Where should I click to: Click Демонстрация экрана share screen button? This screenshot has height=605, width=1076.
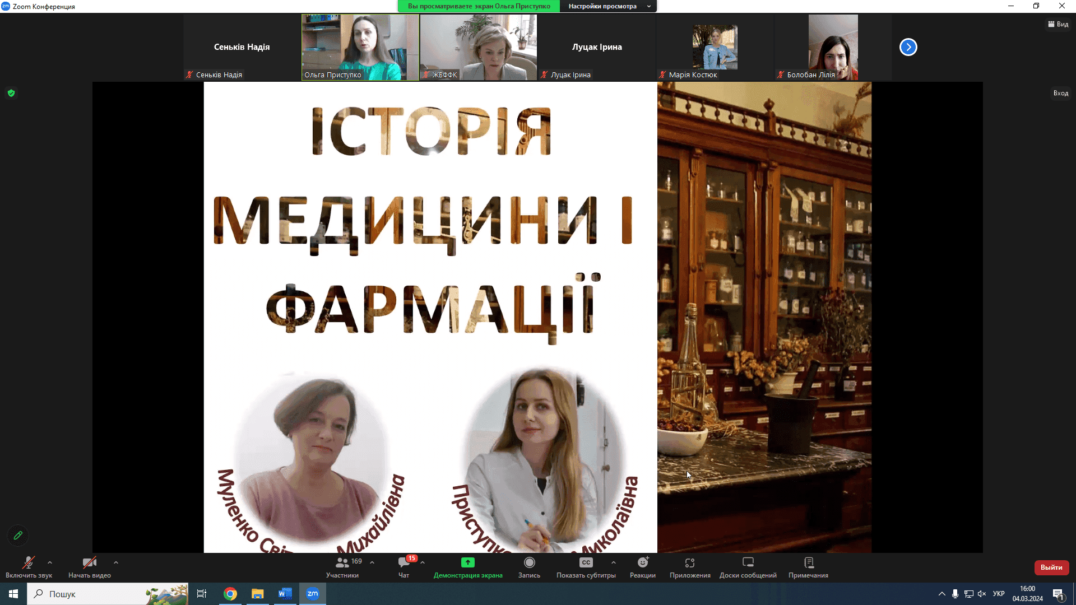click(x=468, y=567)
